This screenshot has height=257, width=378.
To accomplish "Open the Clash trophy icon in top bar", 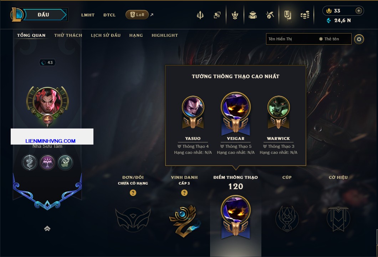I will [x=200, y=15].
